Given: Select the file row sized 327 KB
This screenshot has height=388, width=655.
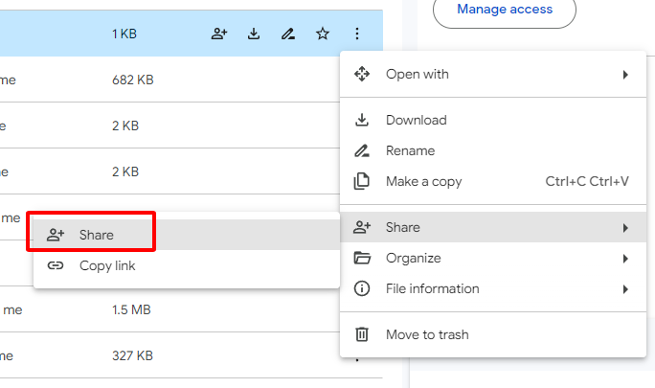Looking at the screenshot, I should click(132, 355).
